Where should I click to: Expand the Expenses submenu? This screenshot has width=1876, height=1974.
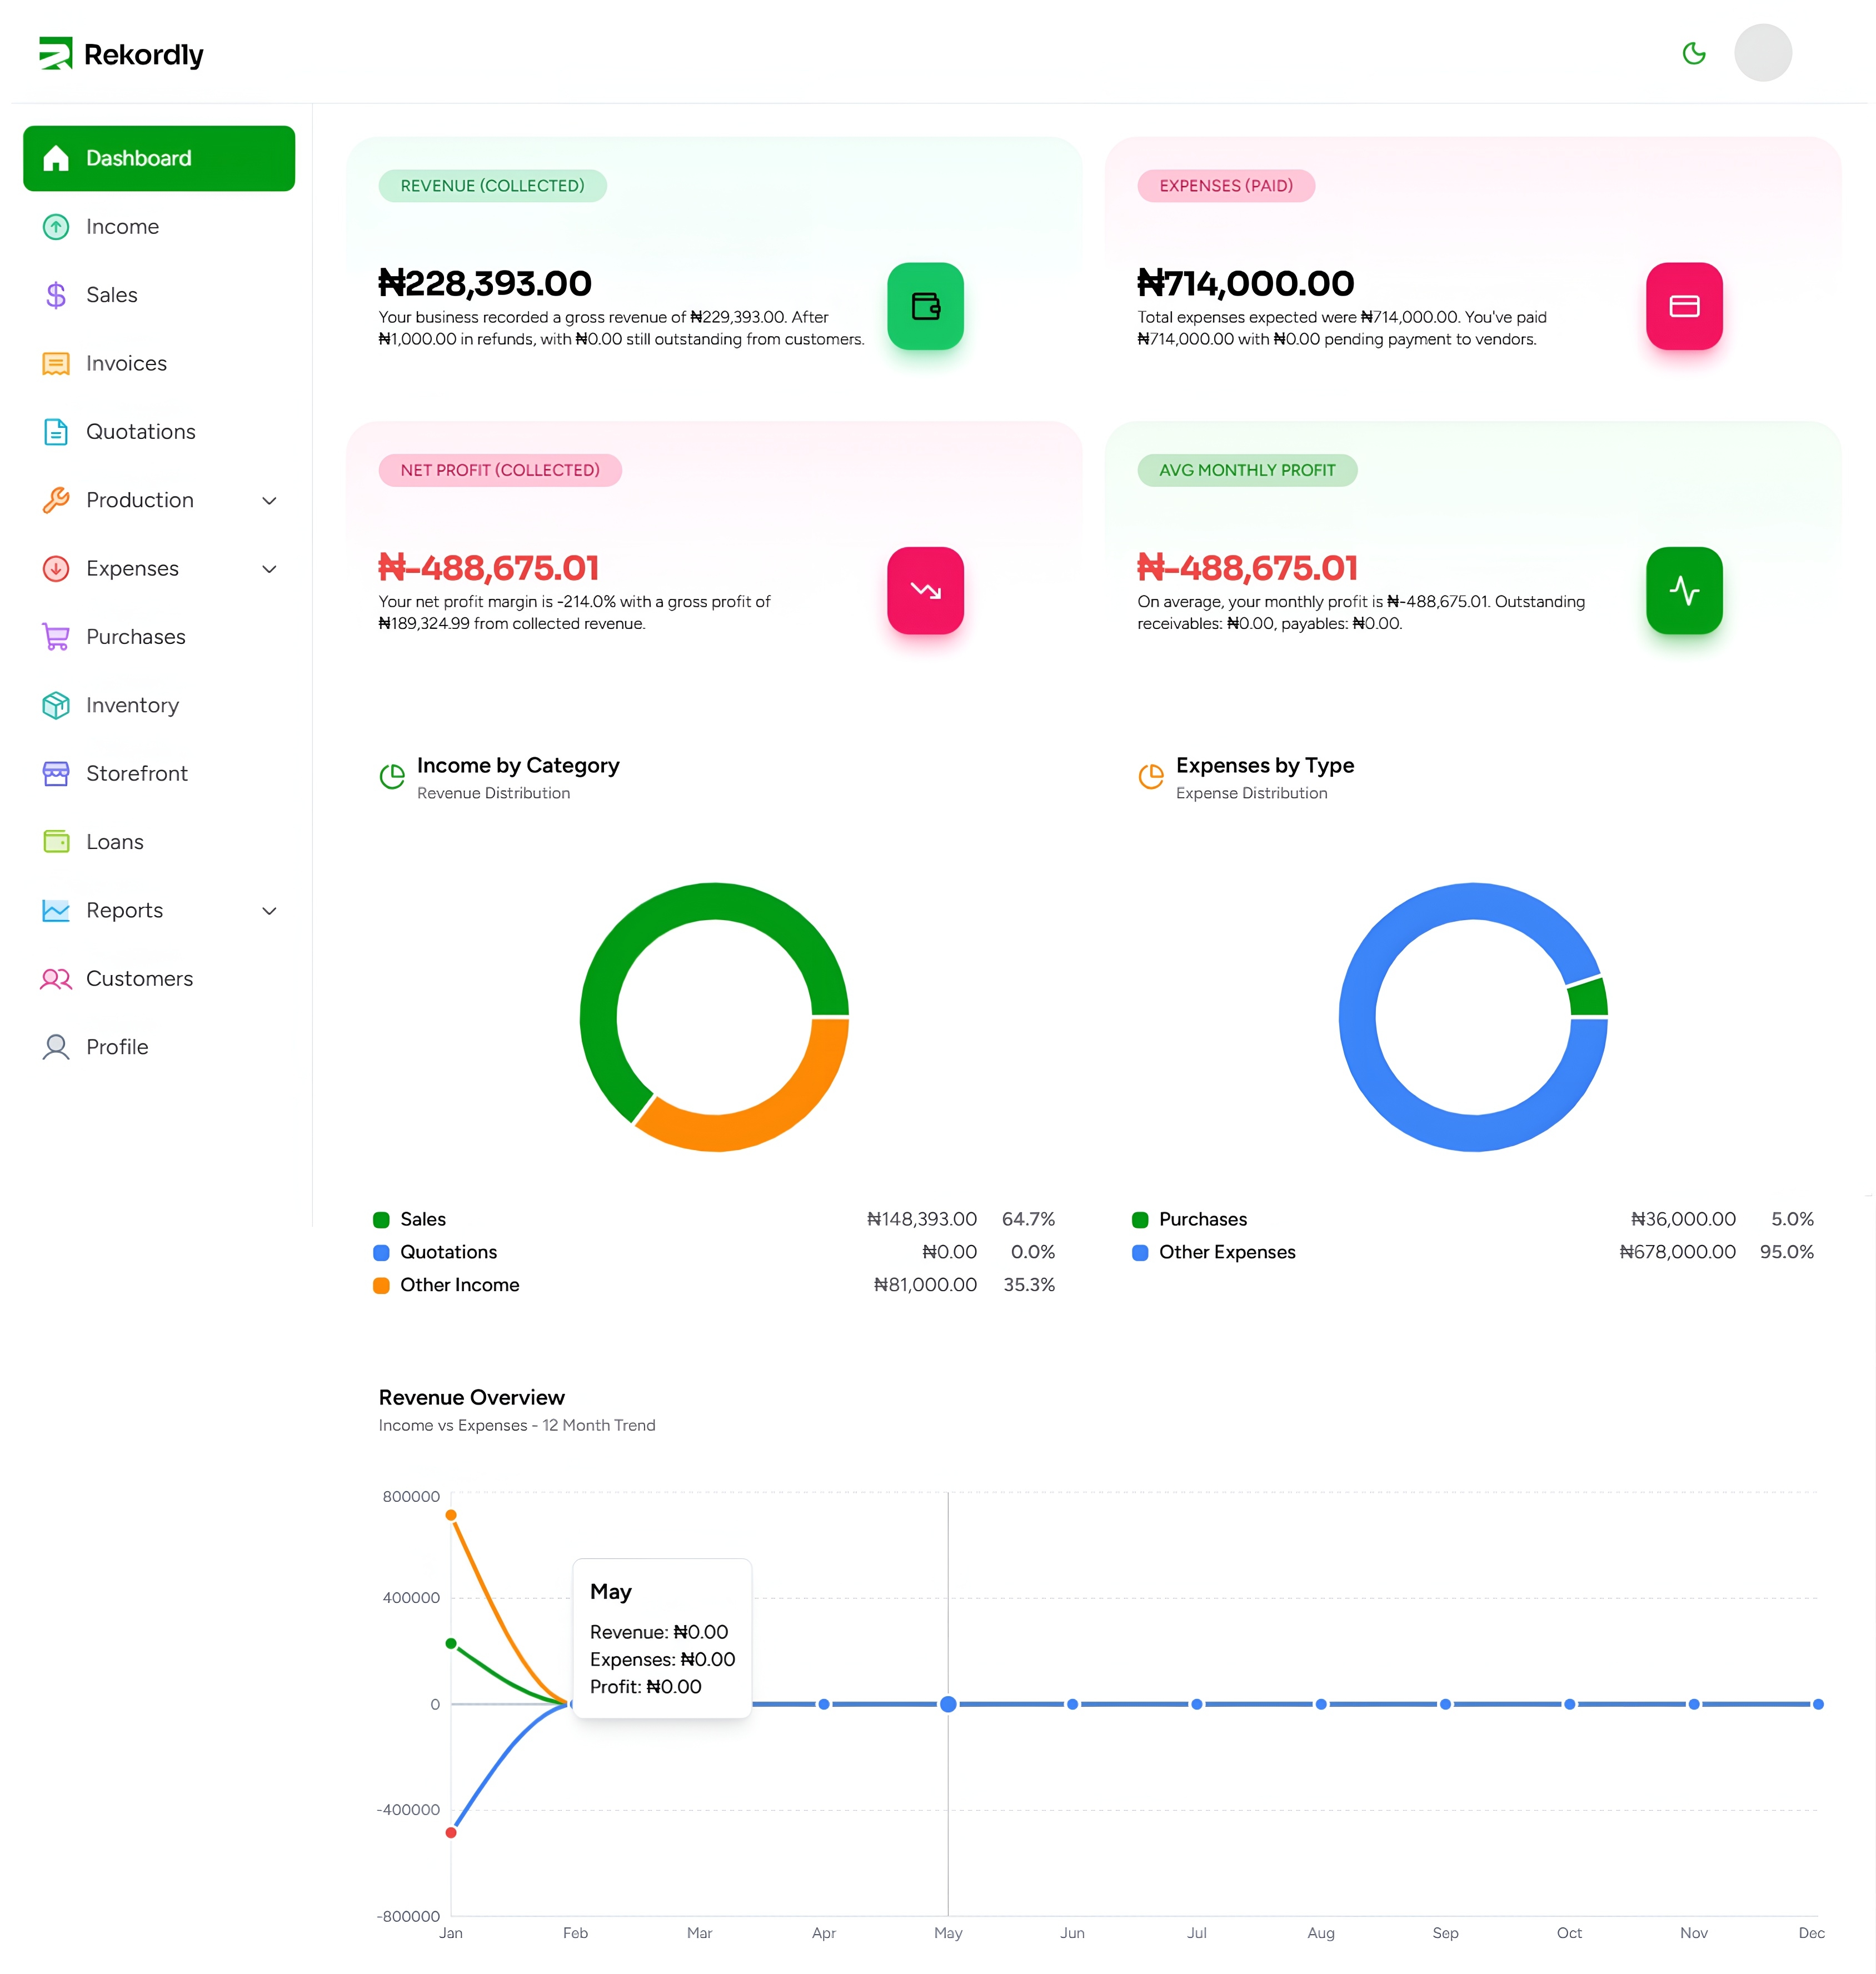[269, 568]
